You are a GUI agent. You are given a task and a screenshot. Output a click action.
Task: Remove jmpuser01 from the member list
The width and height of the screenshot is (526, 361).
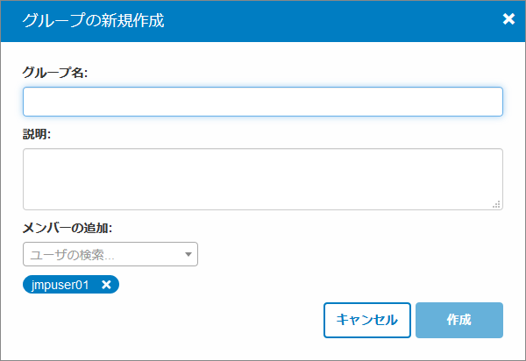click(106, 285)
